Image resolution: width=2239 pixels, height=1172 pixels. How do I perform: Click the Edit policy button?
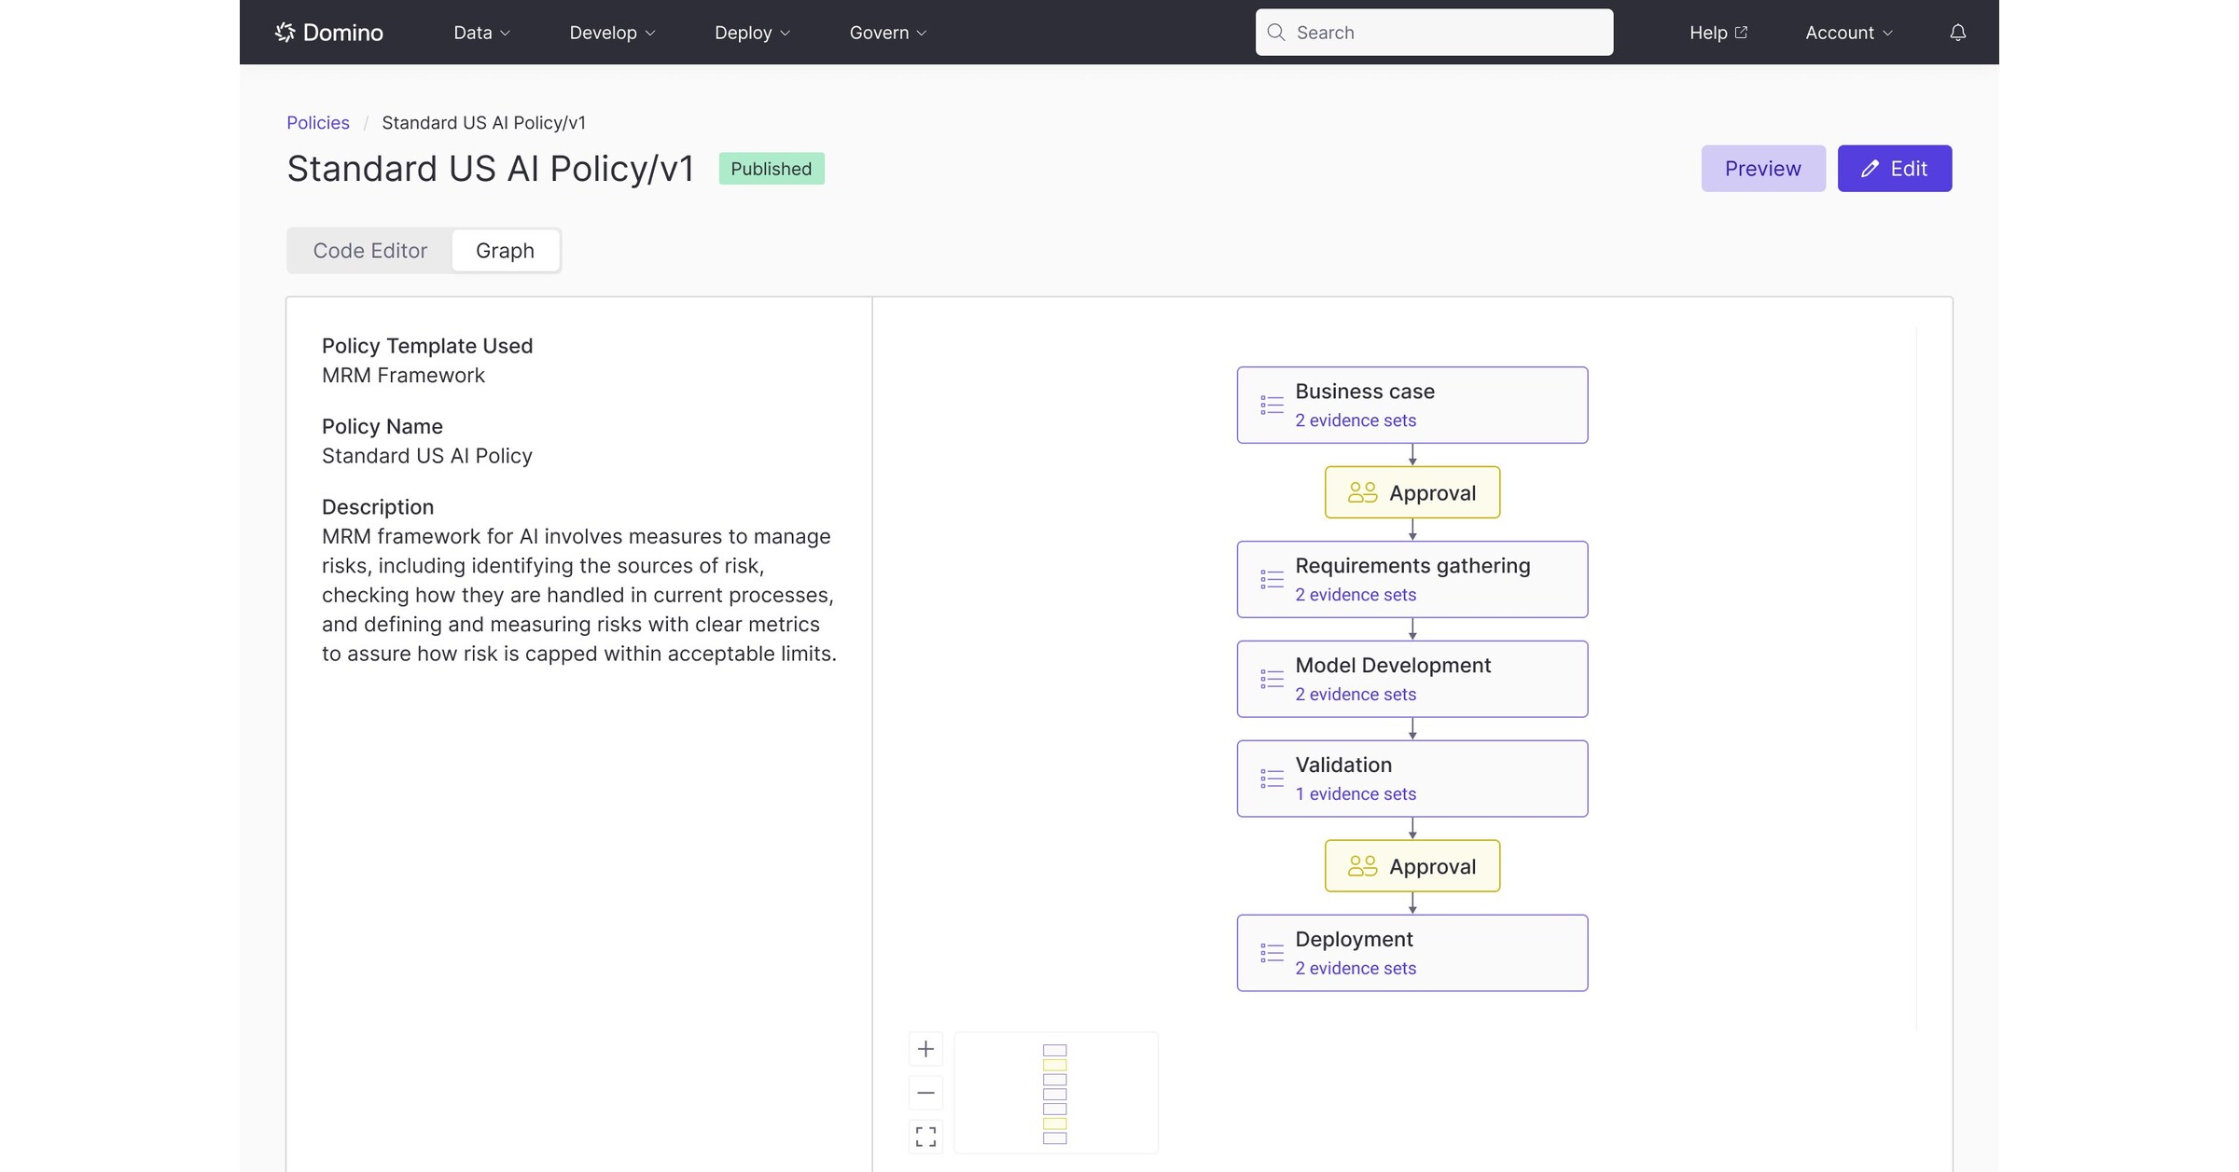(1894, 169)
